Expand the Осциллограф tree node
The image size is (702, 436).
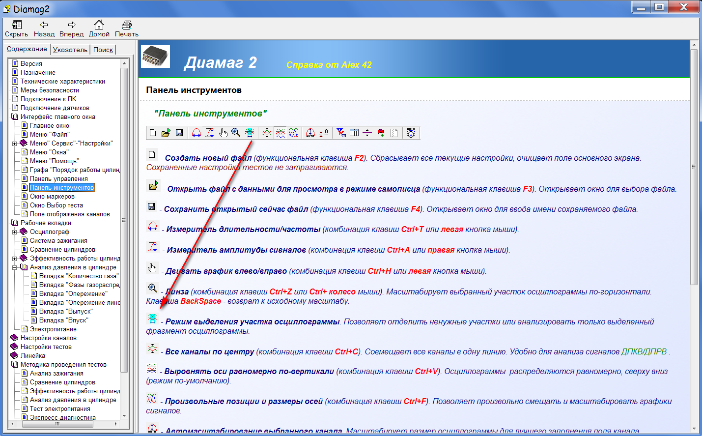point(15,232)
